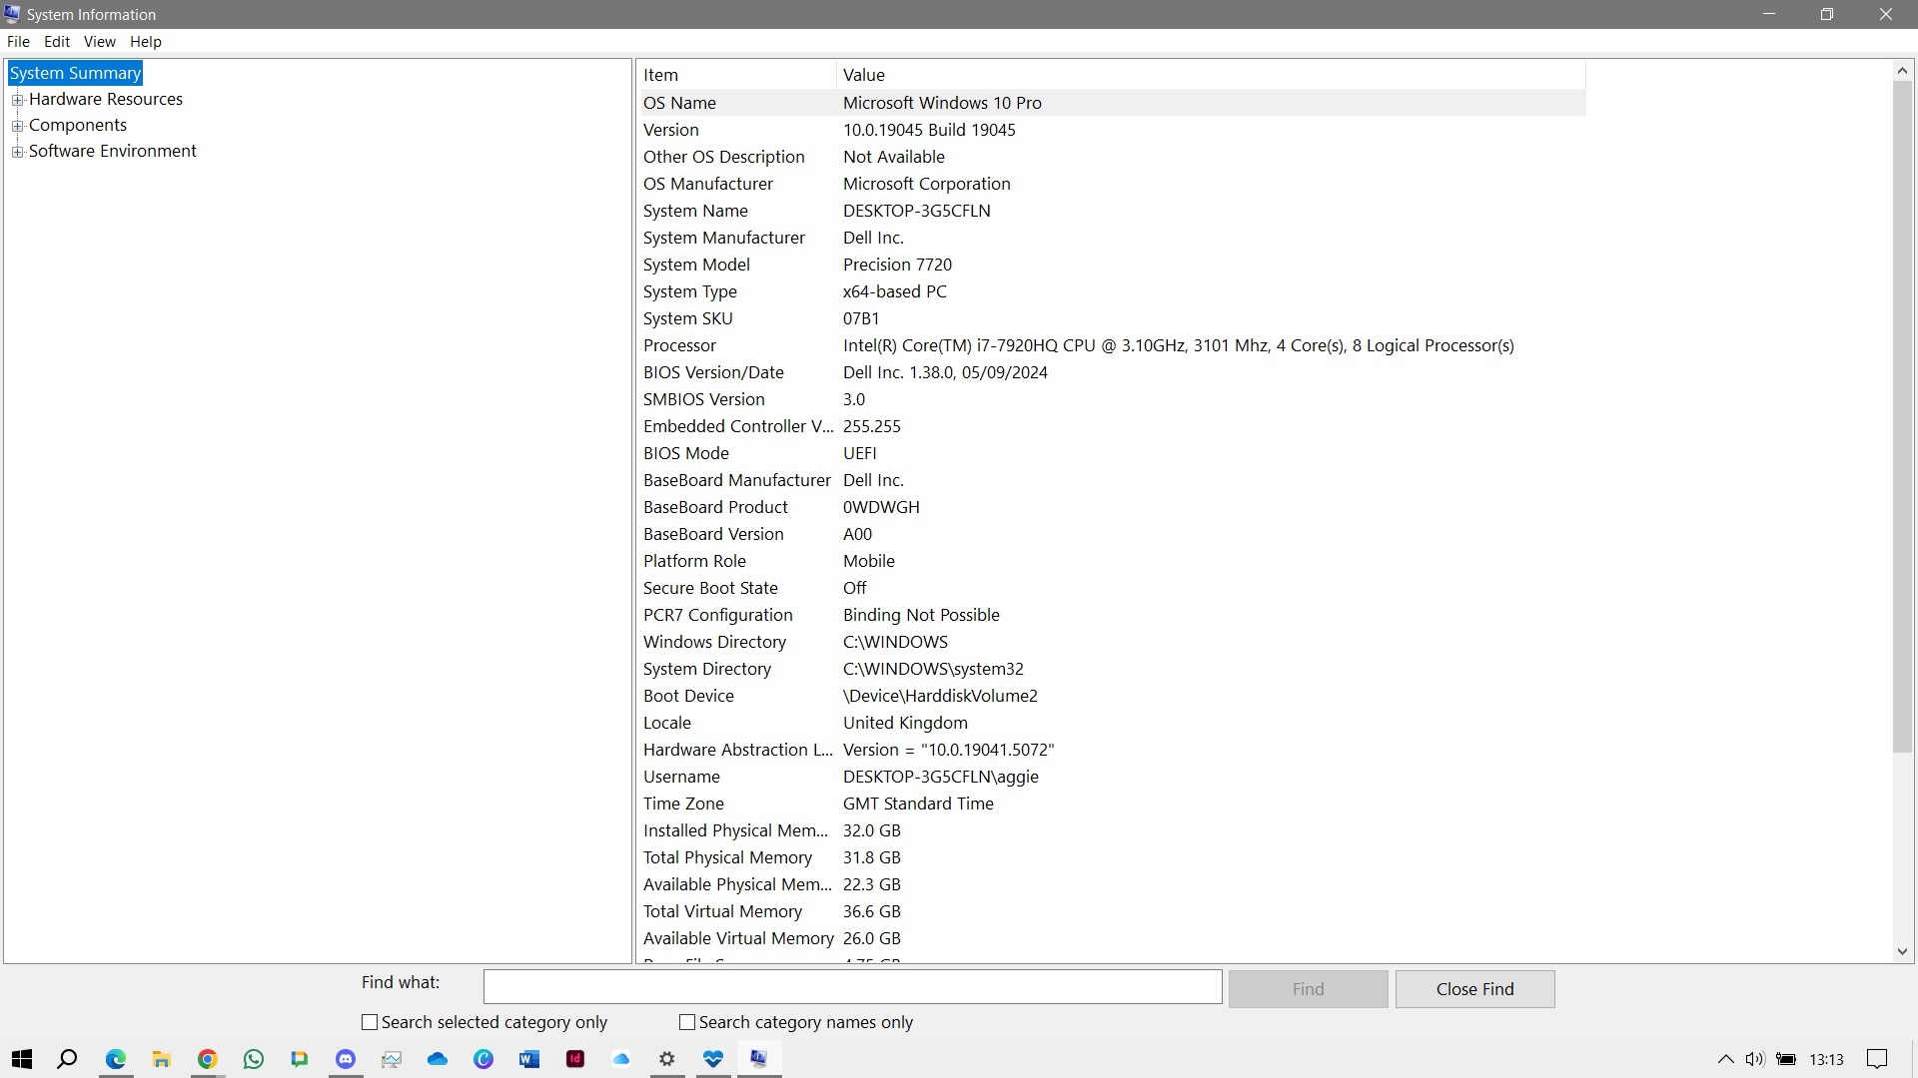Open Microsoft Word from the taskbar
The width and height of the screenshot is (1918, 1078).
click(529, 1059)
